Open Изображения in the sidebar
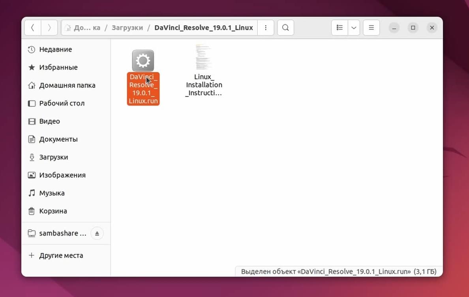 (66, 175)
